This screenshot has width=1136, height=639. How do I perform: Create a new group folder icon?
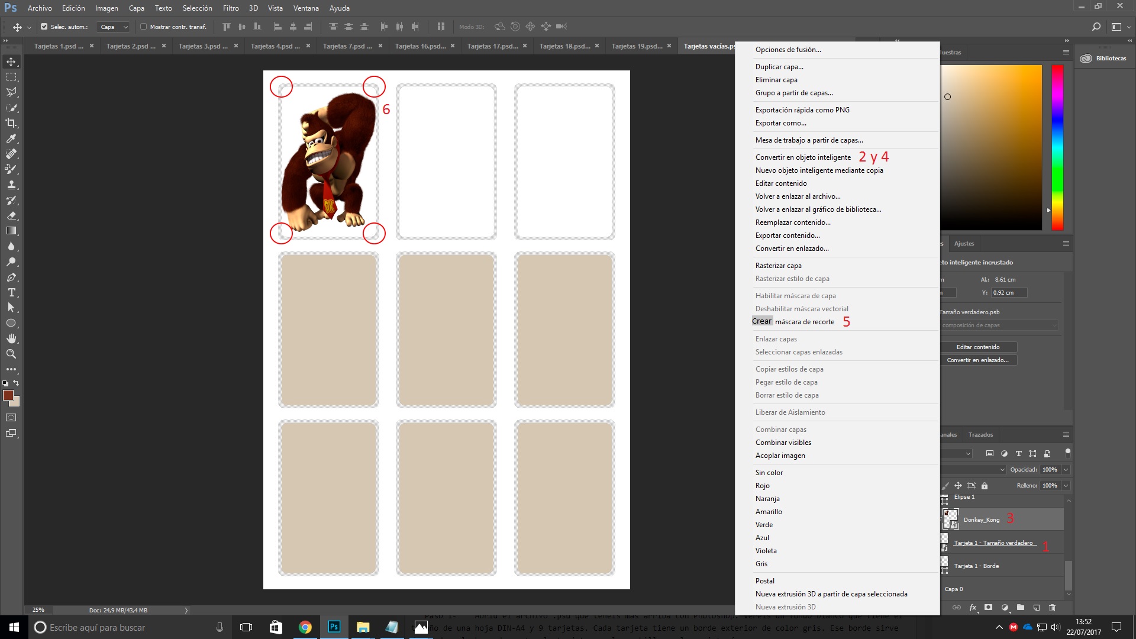[x=1021, y=608]
